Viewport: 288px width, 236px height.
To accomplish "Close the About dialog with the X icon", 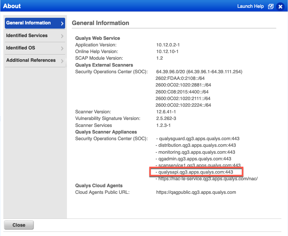I will [280, 6].
